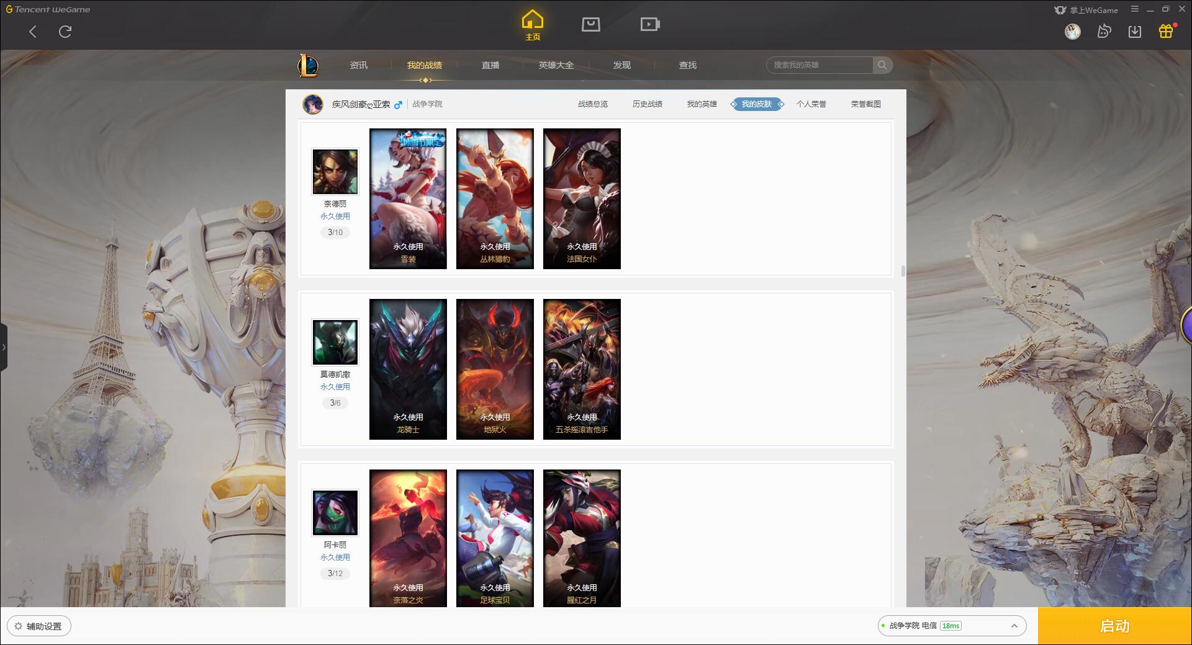Switch to the 直播 tab
Screen dimensions: 1192x645
click(490, 65)
